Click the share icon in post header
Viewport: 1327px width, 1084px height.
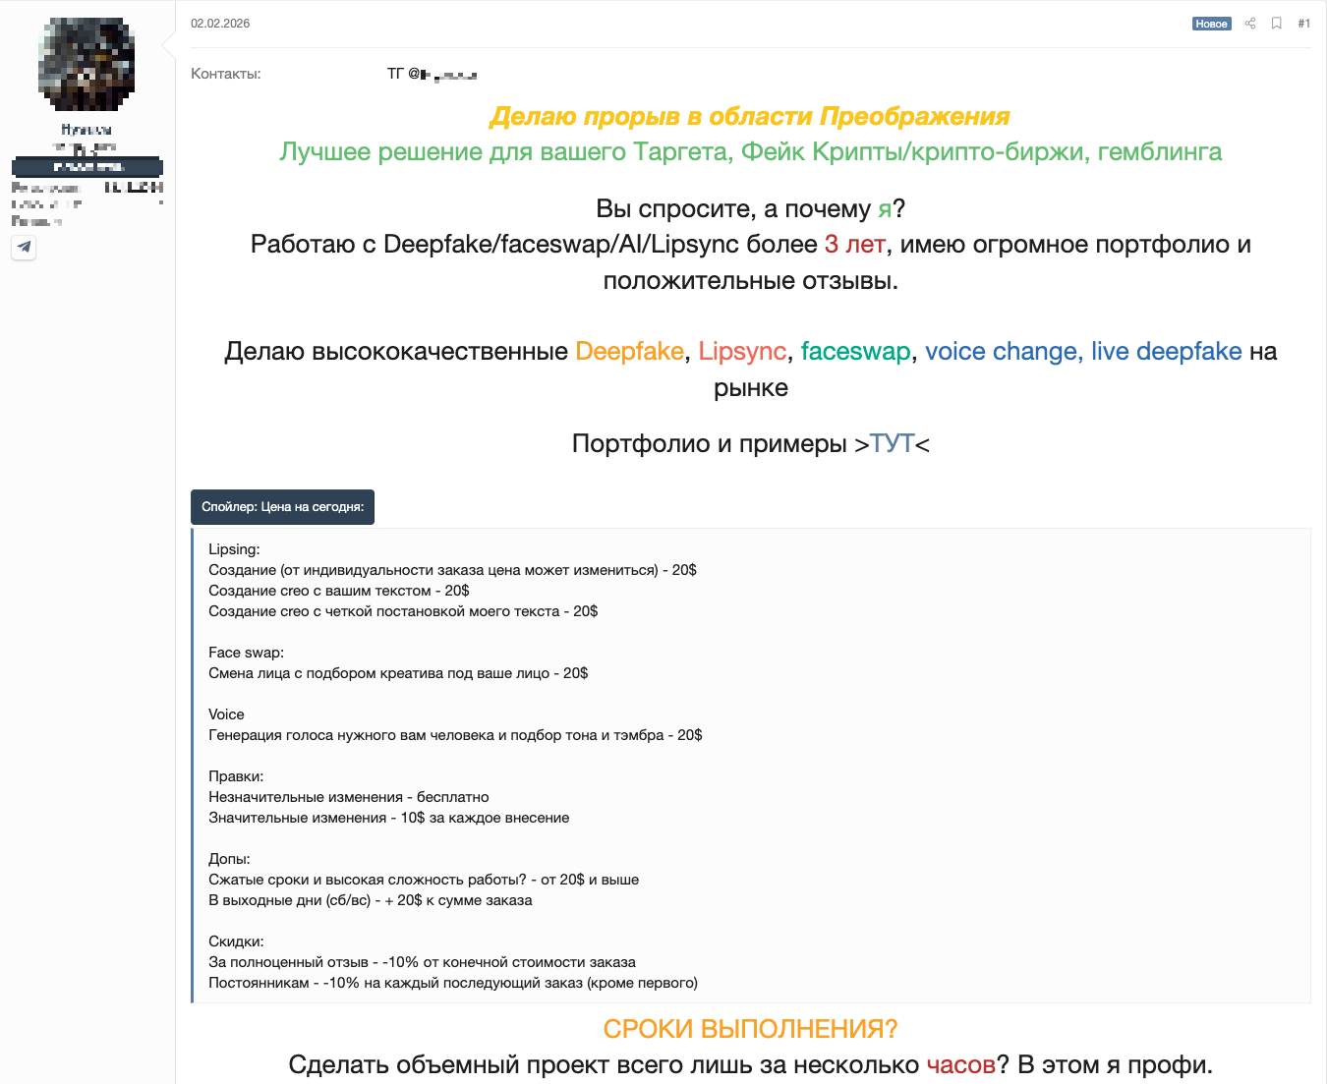(x=1250, y=24)
